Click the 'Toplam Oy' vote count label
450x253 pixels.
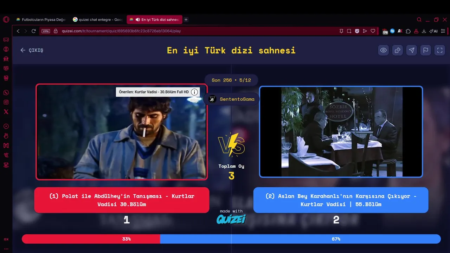[231, 166]
